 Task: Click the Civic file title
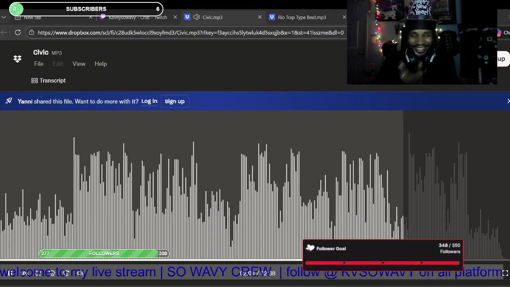point(41,53)
